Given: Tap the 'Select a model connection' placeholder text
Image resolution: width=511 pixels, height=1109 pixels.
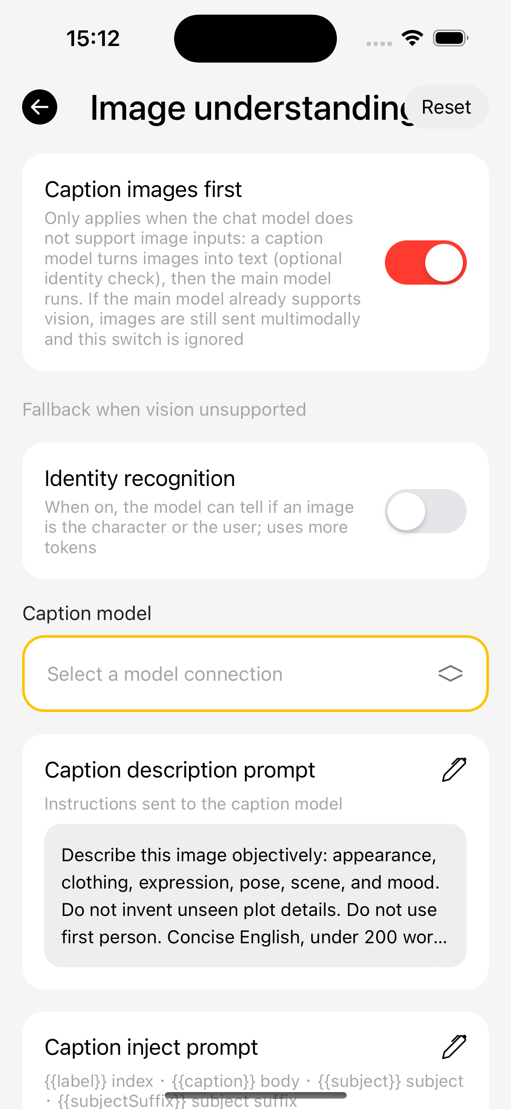Looking at the screenshot, I should coord(165,674).
